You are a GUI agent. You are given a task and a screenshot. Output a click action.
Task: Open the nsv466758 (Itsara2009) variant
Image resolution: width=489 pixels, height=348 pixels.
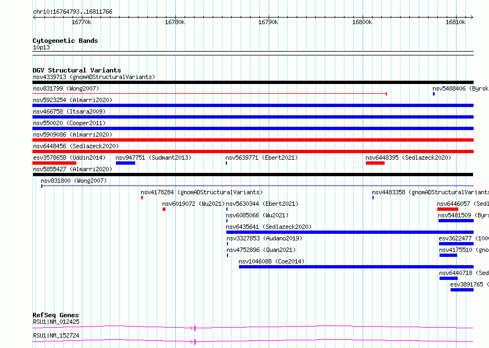(69, 111)
